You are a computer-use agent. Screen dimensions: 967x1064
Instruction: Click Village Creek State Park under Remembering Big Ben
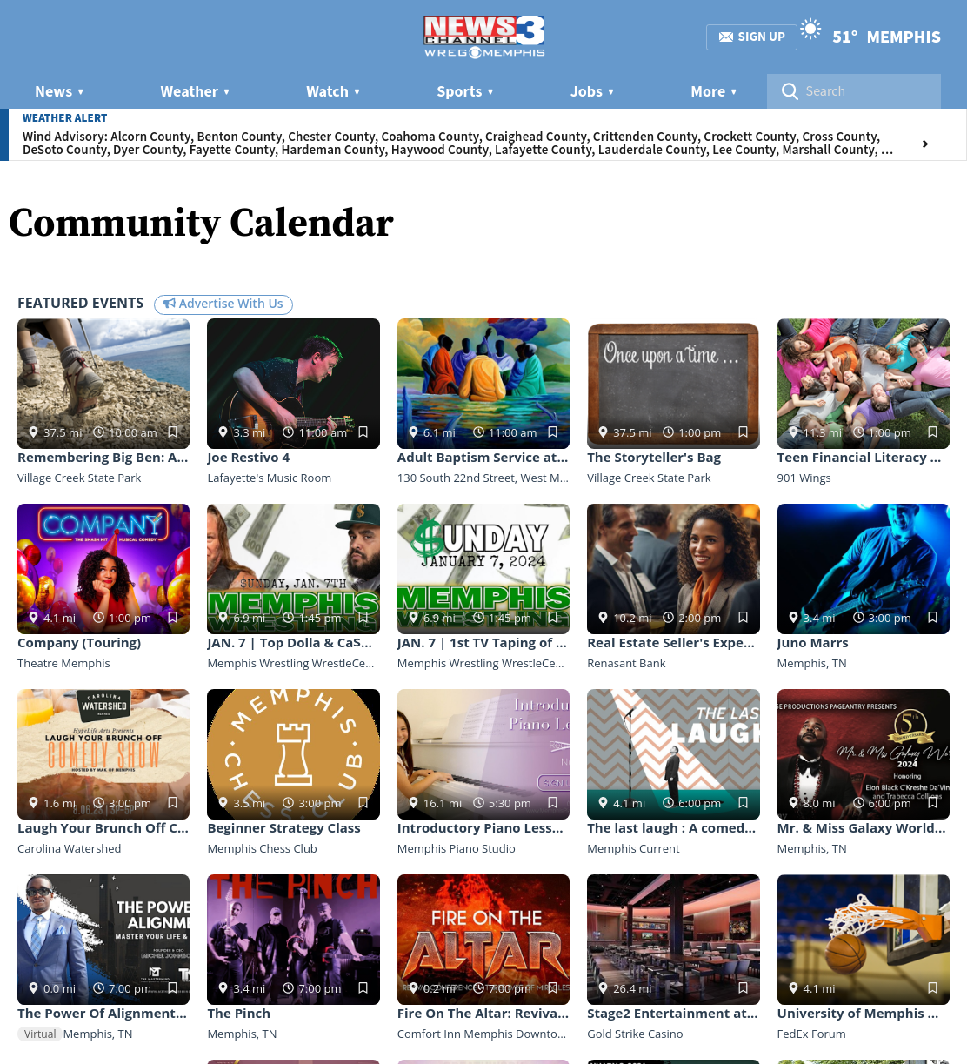click(x=79, y=478)
